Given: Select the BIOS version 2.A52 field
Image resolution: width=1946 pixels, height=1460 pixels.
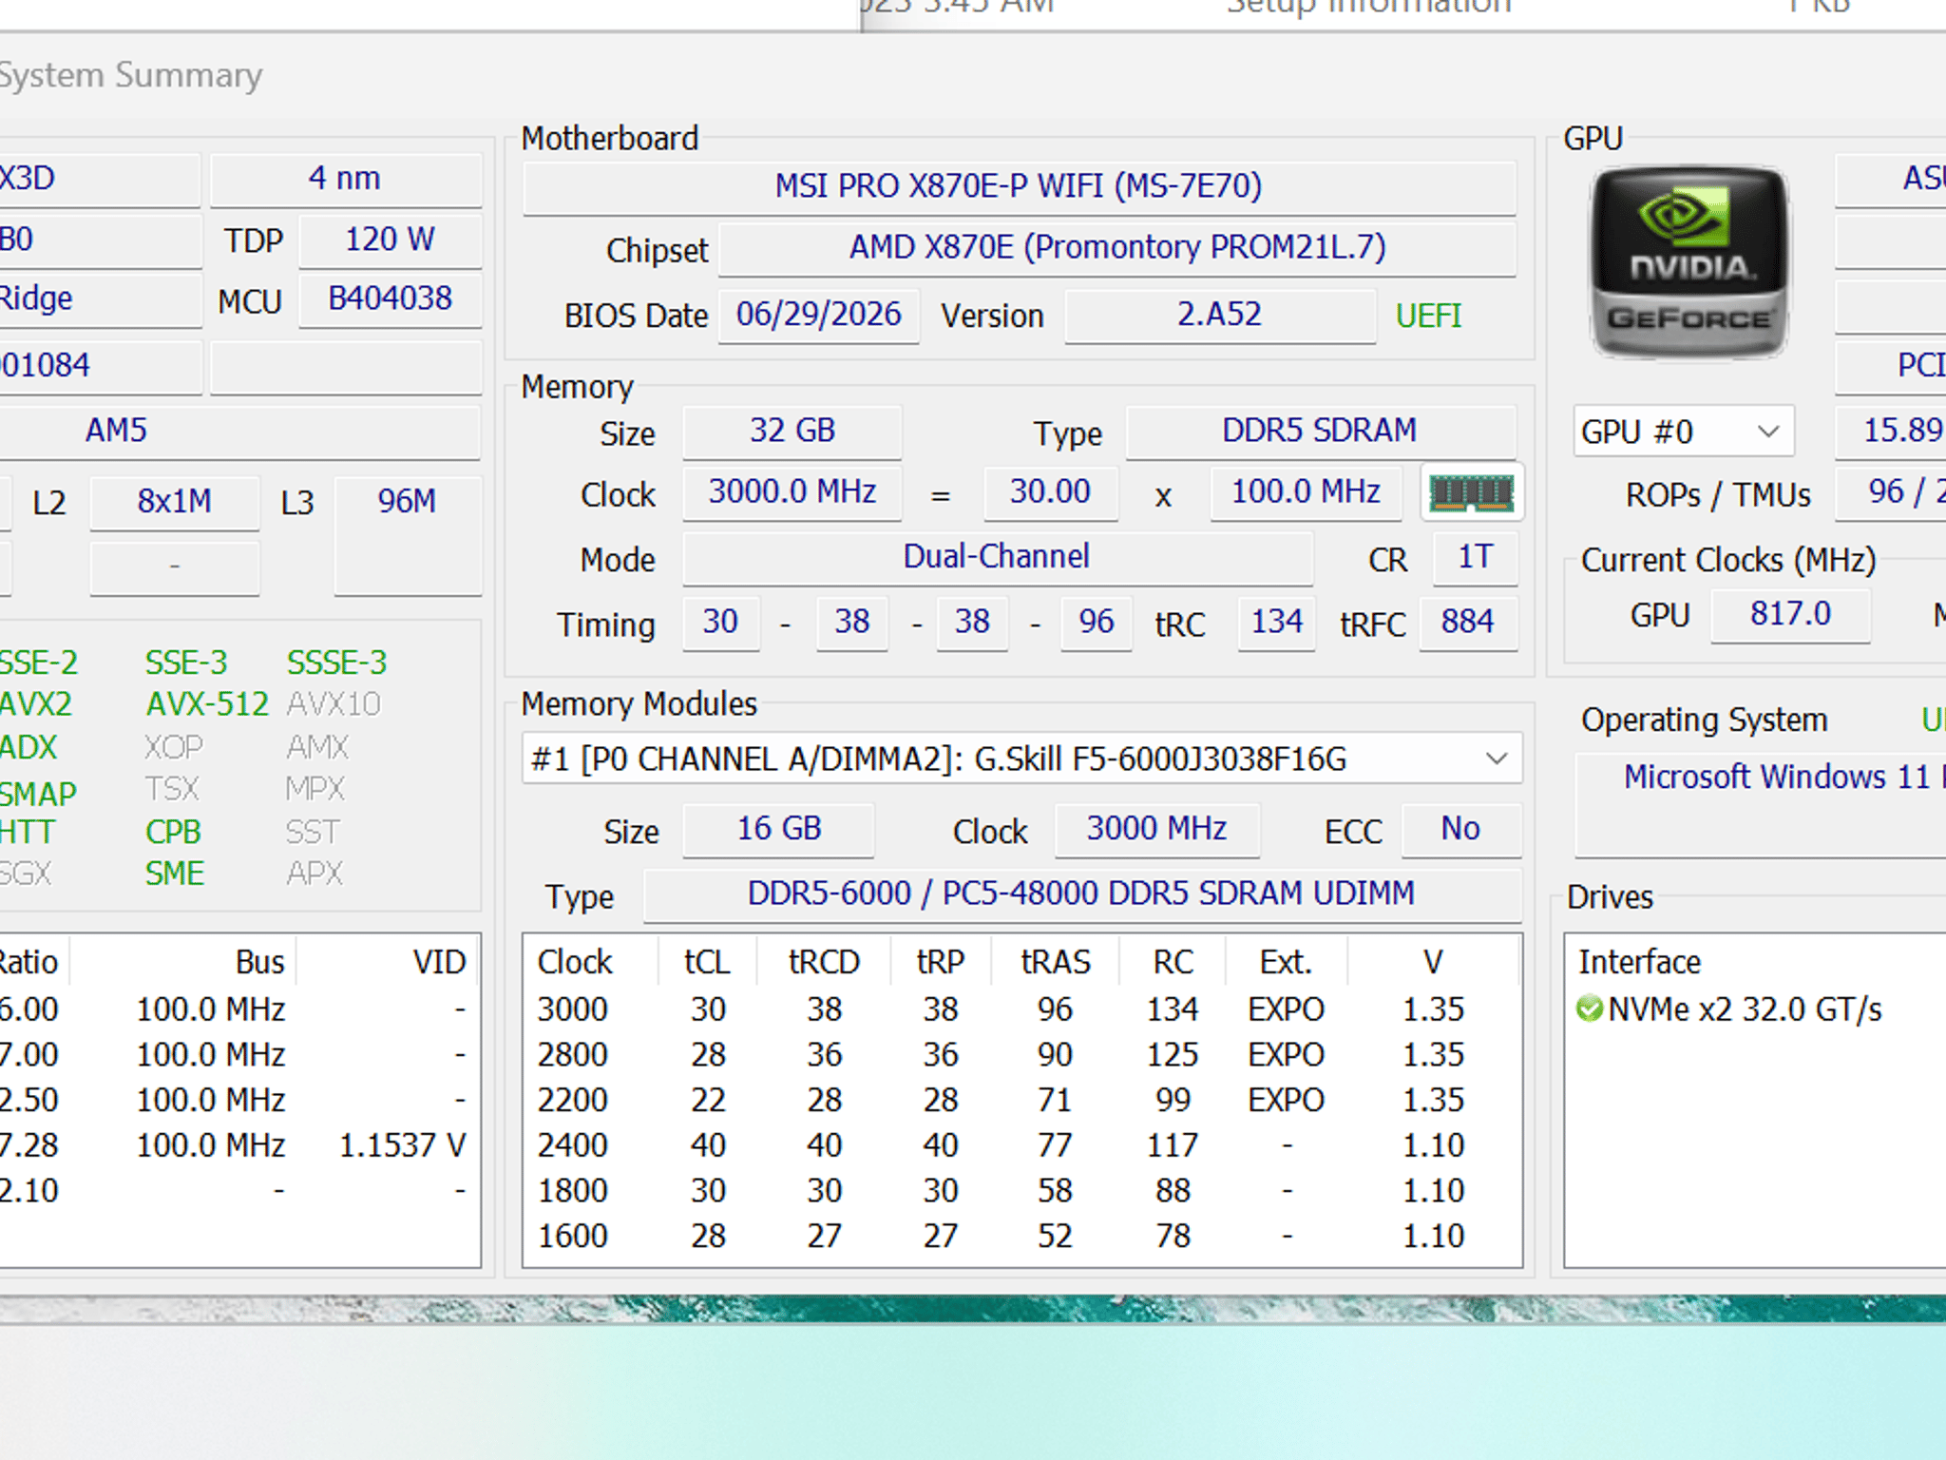Looking at the screenshot, I should 1220,315.
